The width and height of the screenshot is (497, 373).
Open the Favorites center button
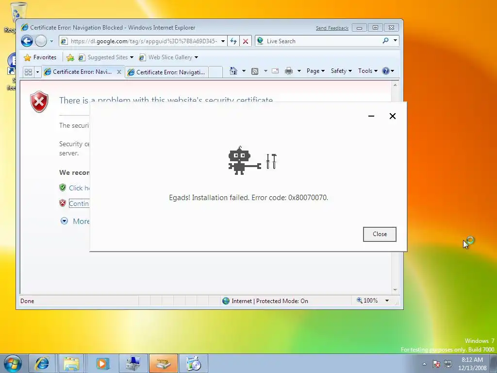pyautogui.click(x=40, y=57)
